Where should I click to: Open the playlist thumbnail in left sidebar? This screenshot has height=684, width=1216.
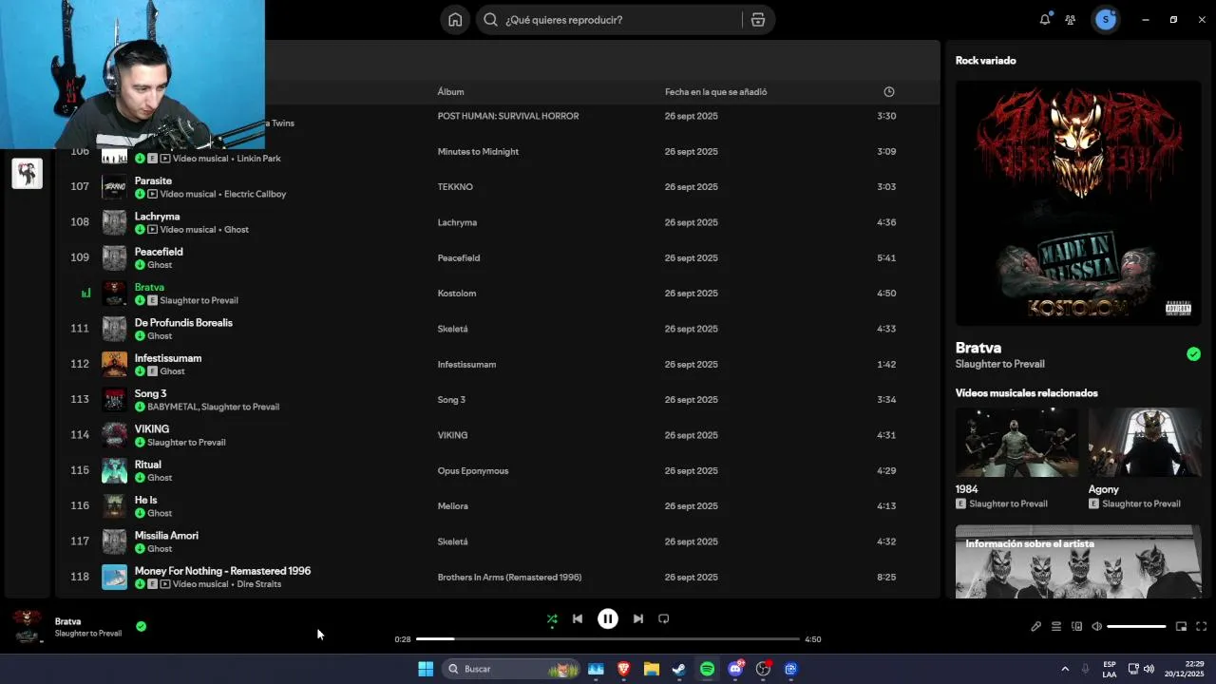[x=28, y=173]
